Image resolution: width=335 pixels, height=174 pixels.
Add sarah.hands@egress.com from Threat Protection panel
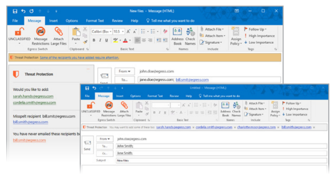click(x=33, y=96)
